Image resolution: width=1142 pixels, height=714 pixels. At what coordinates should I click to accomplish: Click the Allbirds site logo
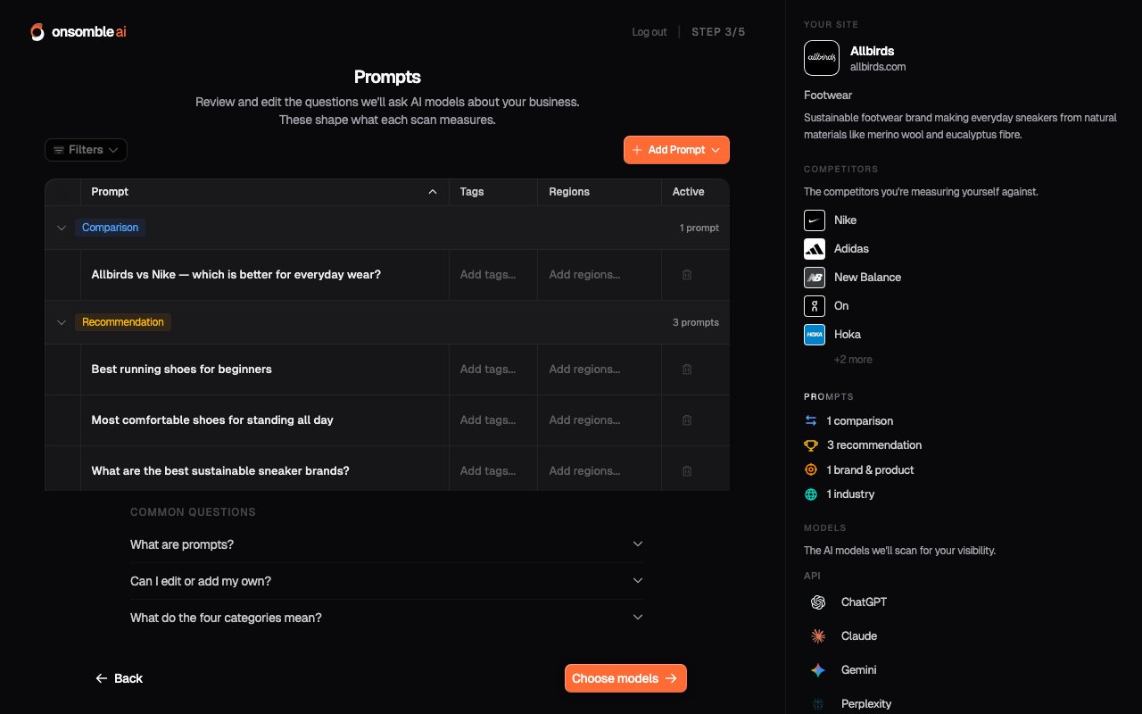pyautogui.click(x=822, y=58)
